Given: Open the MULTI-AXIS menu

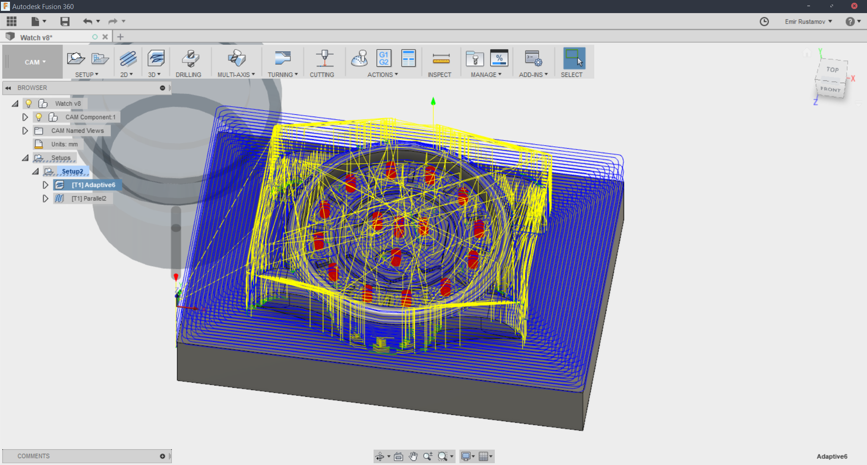Looking at the screenshot, I should coord(236,75).
